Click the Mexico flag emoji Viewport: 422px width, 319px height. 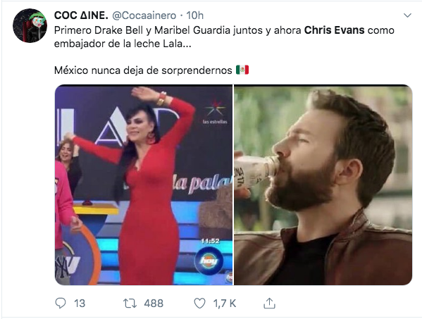tap(242, 70)
